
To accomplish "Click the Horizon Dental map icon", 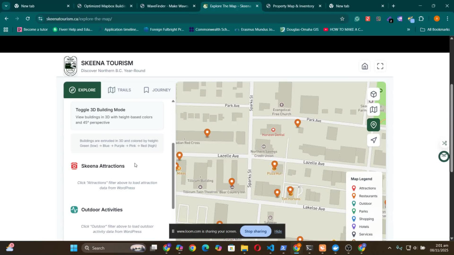I will coord(273,130).
